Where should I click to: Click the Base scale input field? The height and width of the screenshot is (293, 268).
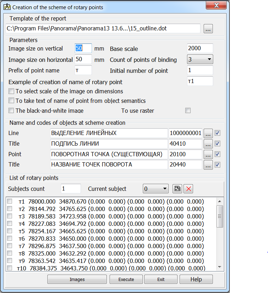(x=200, y=48)
